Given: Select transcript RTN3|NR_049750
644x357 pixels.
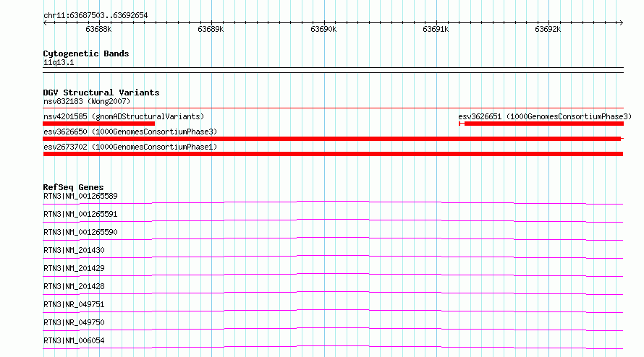Looking at the screenshot, I should coord(74,322).
